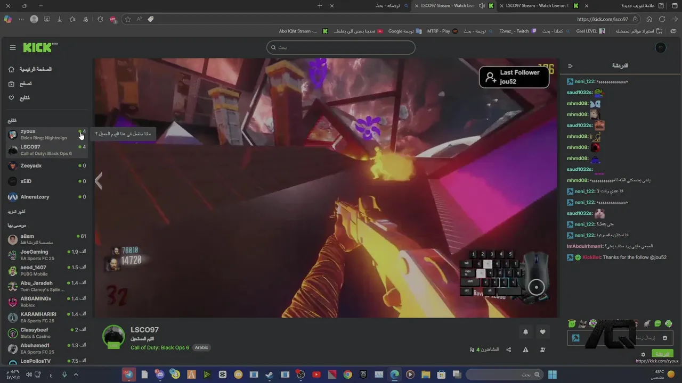Open Classybeef Slots & Casino channel
The image size is (682, 383).
[x=47, y=333]
